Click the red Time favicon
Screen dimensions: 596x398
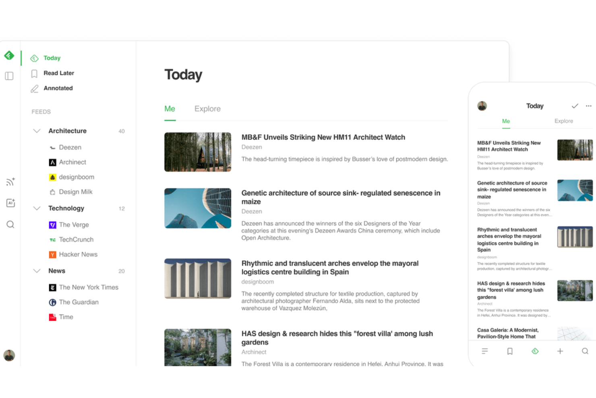coord(52,317)
